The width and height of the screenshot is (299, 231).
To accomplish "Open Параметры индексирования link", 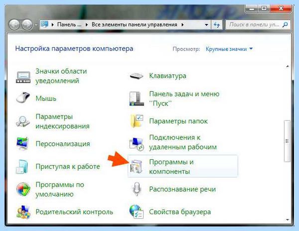I will coord(63,121).
